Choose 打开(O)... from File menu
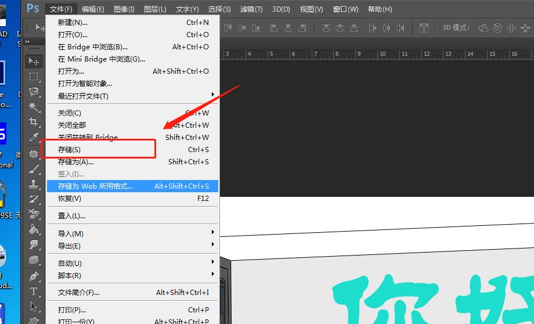The image size is (534, 324). [132, 35]
